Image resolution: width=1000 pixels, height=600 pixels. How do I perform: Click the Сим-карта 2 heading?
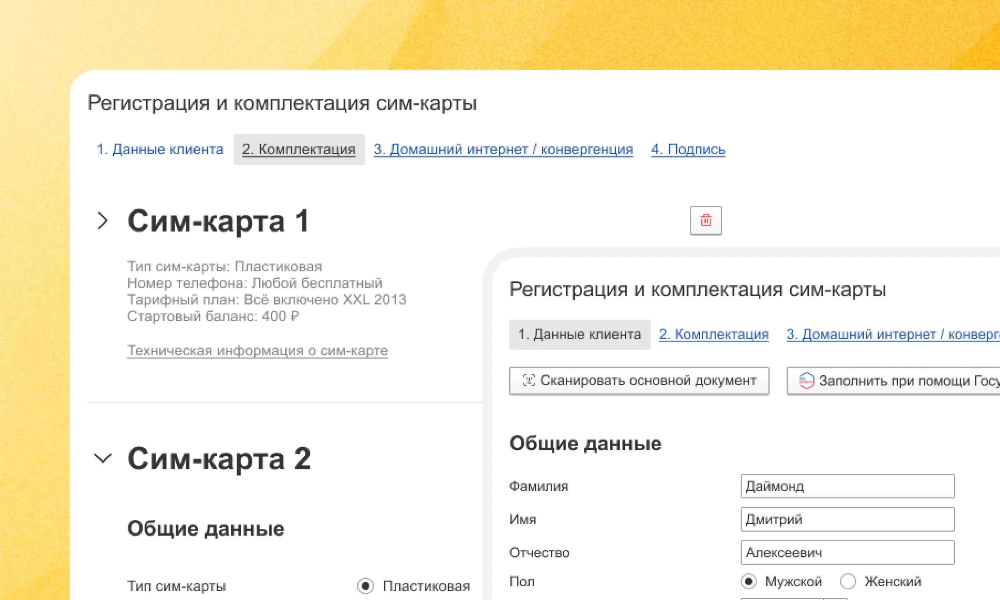(219, 459)
